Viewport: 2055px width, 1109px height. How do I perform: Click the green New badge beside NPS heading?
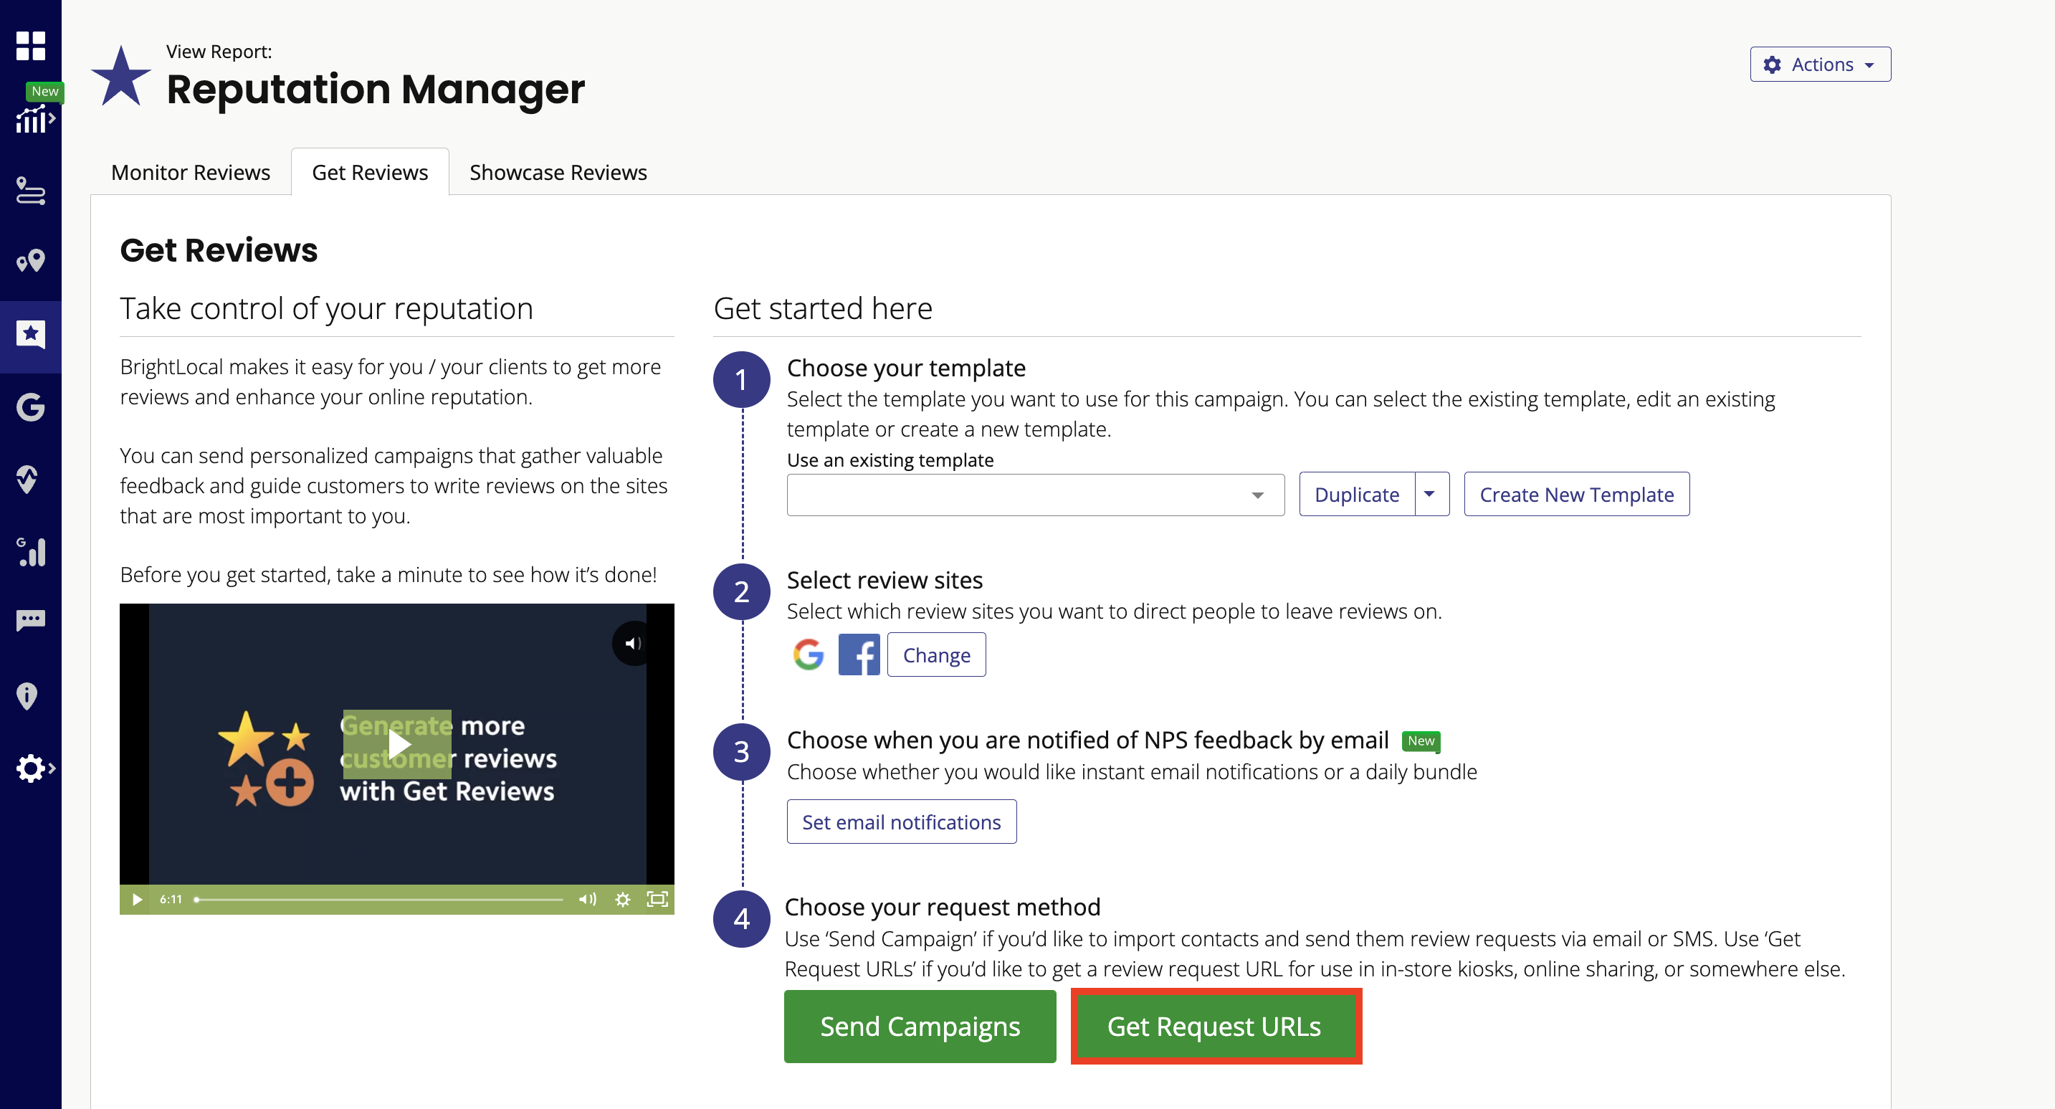point(1420,741)
